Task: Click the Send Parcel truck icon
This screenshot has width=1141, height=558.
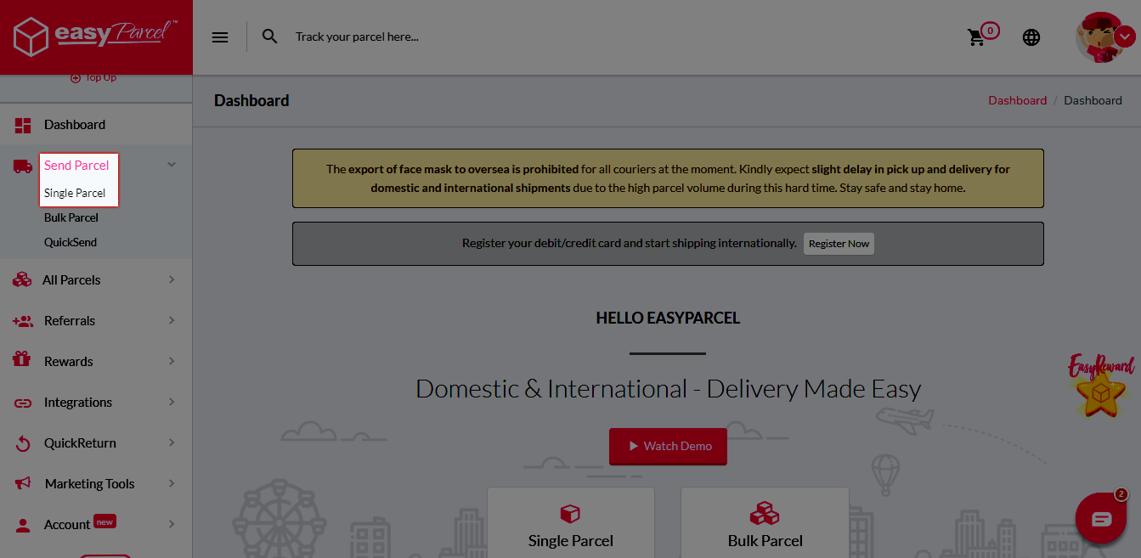Action: pyautogui.click(x=23, y=166)
